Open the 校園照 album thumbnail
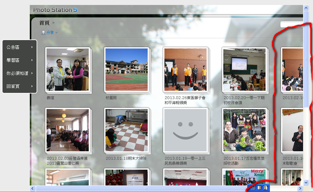The width and height of the screenshot is (313, 192). tap(127, 70)
